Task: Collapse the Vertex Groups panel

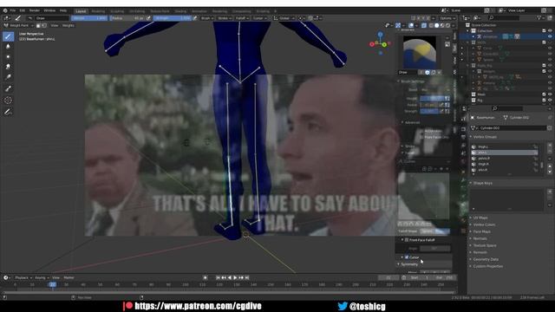Action: click(486, 137)
